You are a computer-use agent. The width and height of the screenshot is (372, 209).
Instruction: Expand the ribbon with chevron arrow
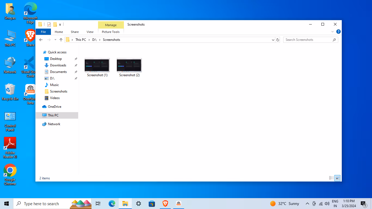[x=333, y=32]
